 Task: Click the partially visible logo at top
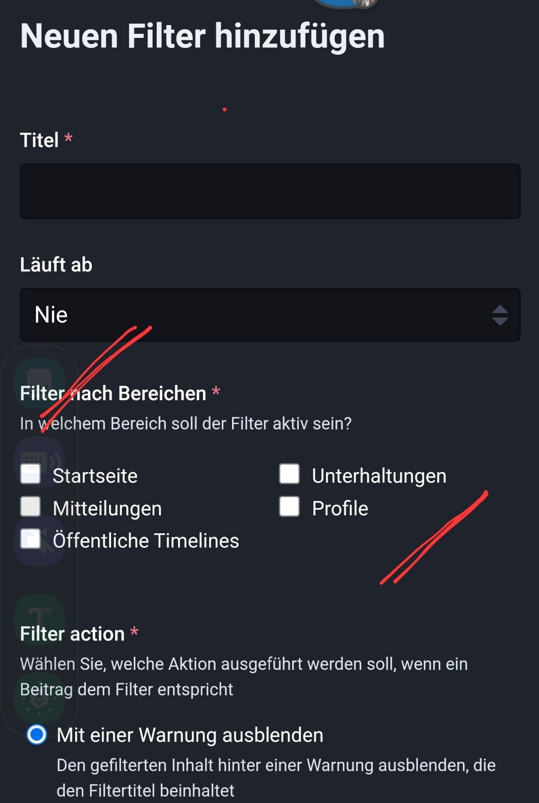pos(346,4)
